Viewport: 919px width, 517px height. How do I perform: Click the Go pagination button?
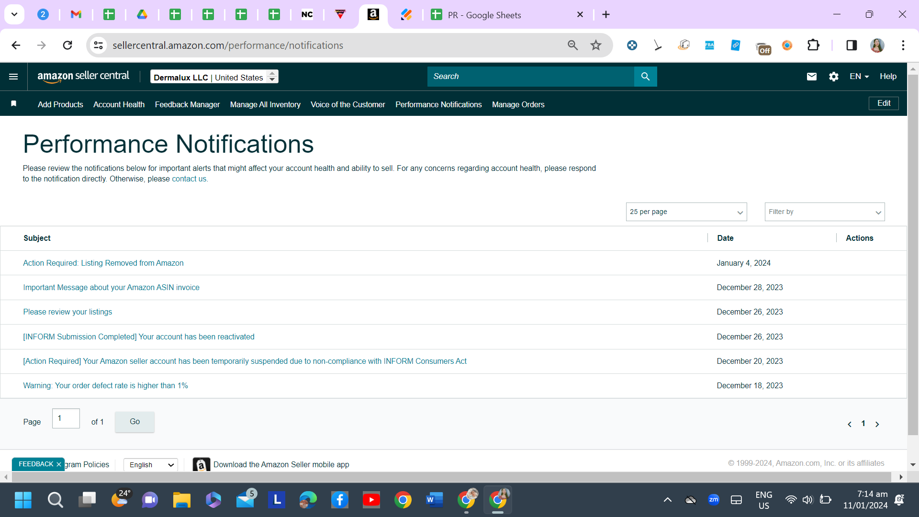click(134, 422)
